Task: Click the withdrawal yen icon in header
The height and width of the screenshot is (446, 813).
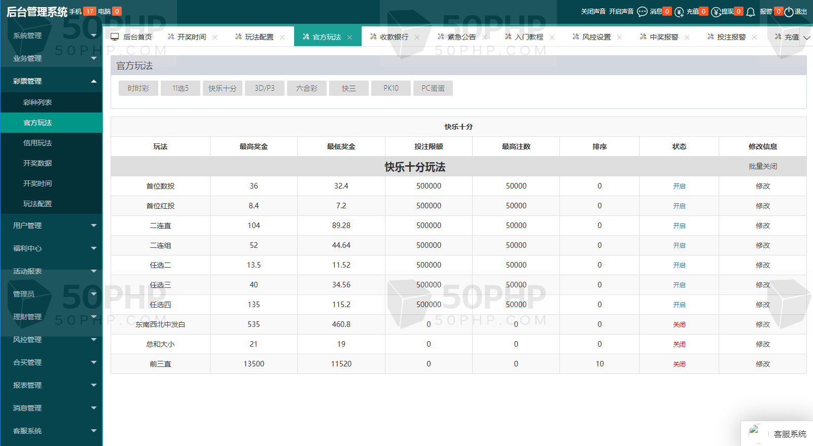Action: 716,12
